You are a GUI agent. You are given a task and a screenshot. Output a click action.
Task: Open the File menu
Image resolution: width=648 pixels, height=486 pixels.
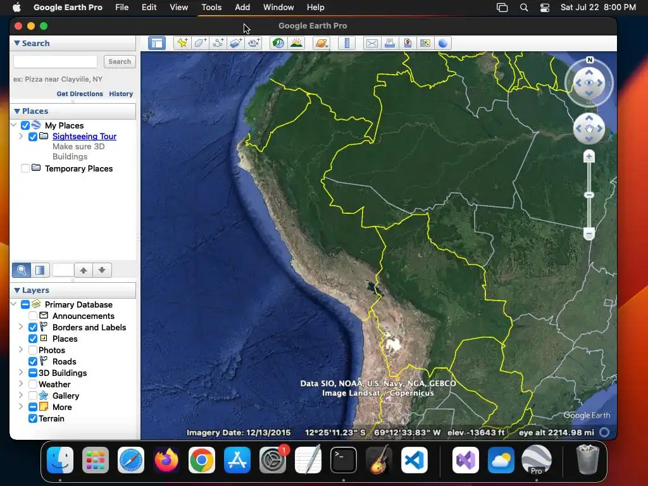(122, 8)
